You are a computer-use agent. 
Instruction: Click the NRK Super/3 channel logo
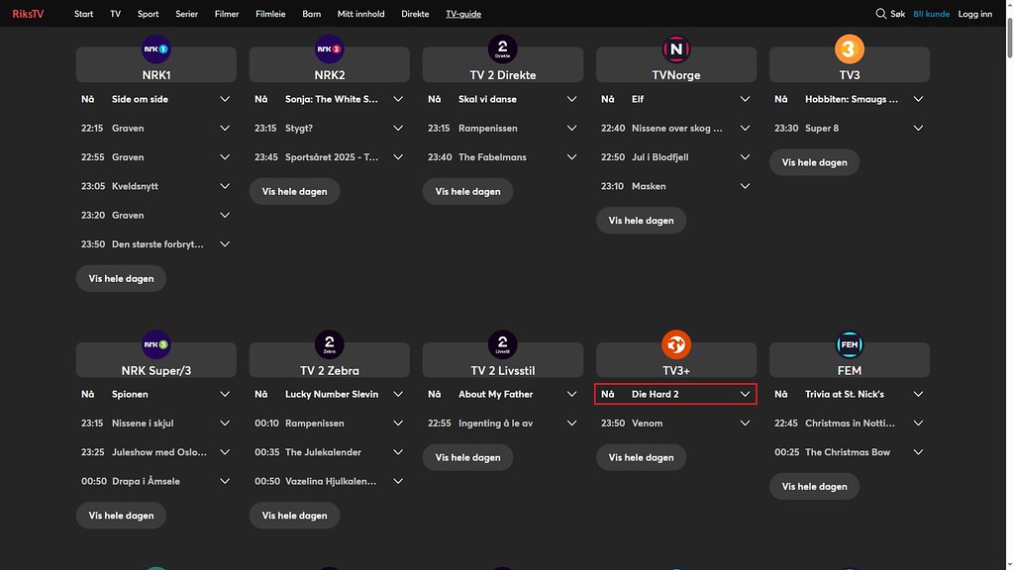tap(155, 344)
